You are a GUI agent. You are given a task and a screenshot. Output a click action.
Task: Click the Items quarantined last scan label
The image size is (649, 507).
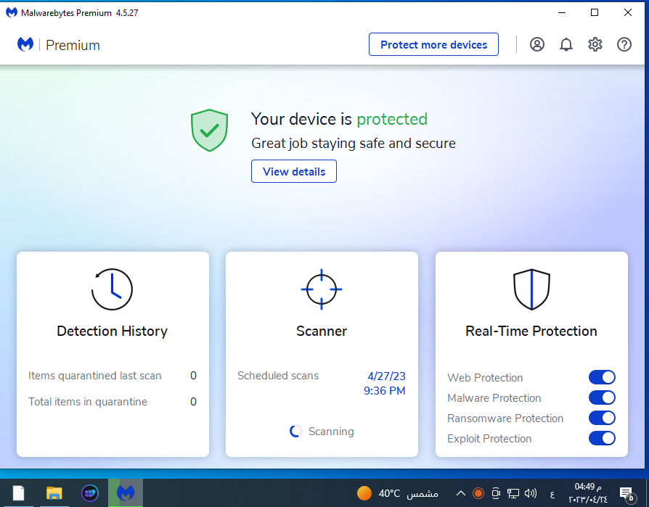coord(95,376)
